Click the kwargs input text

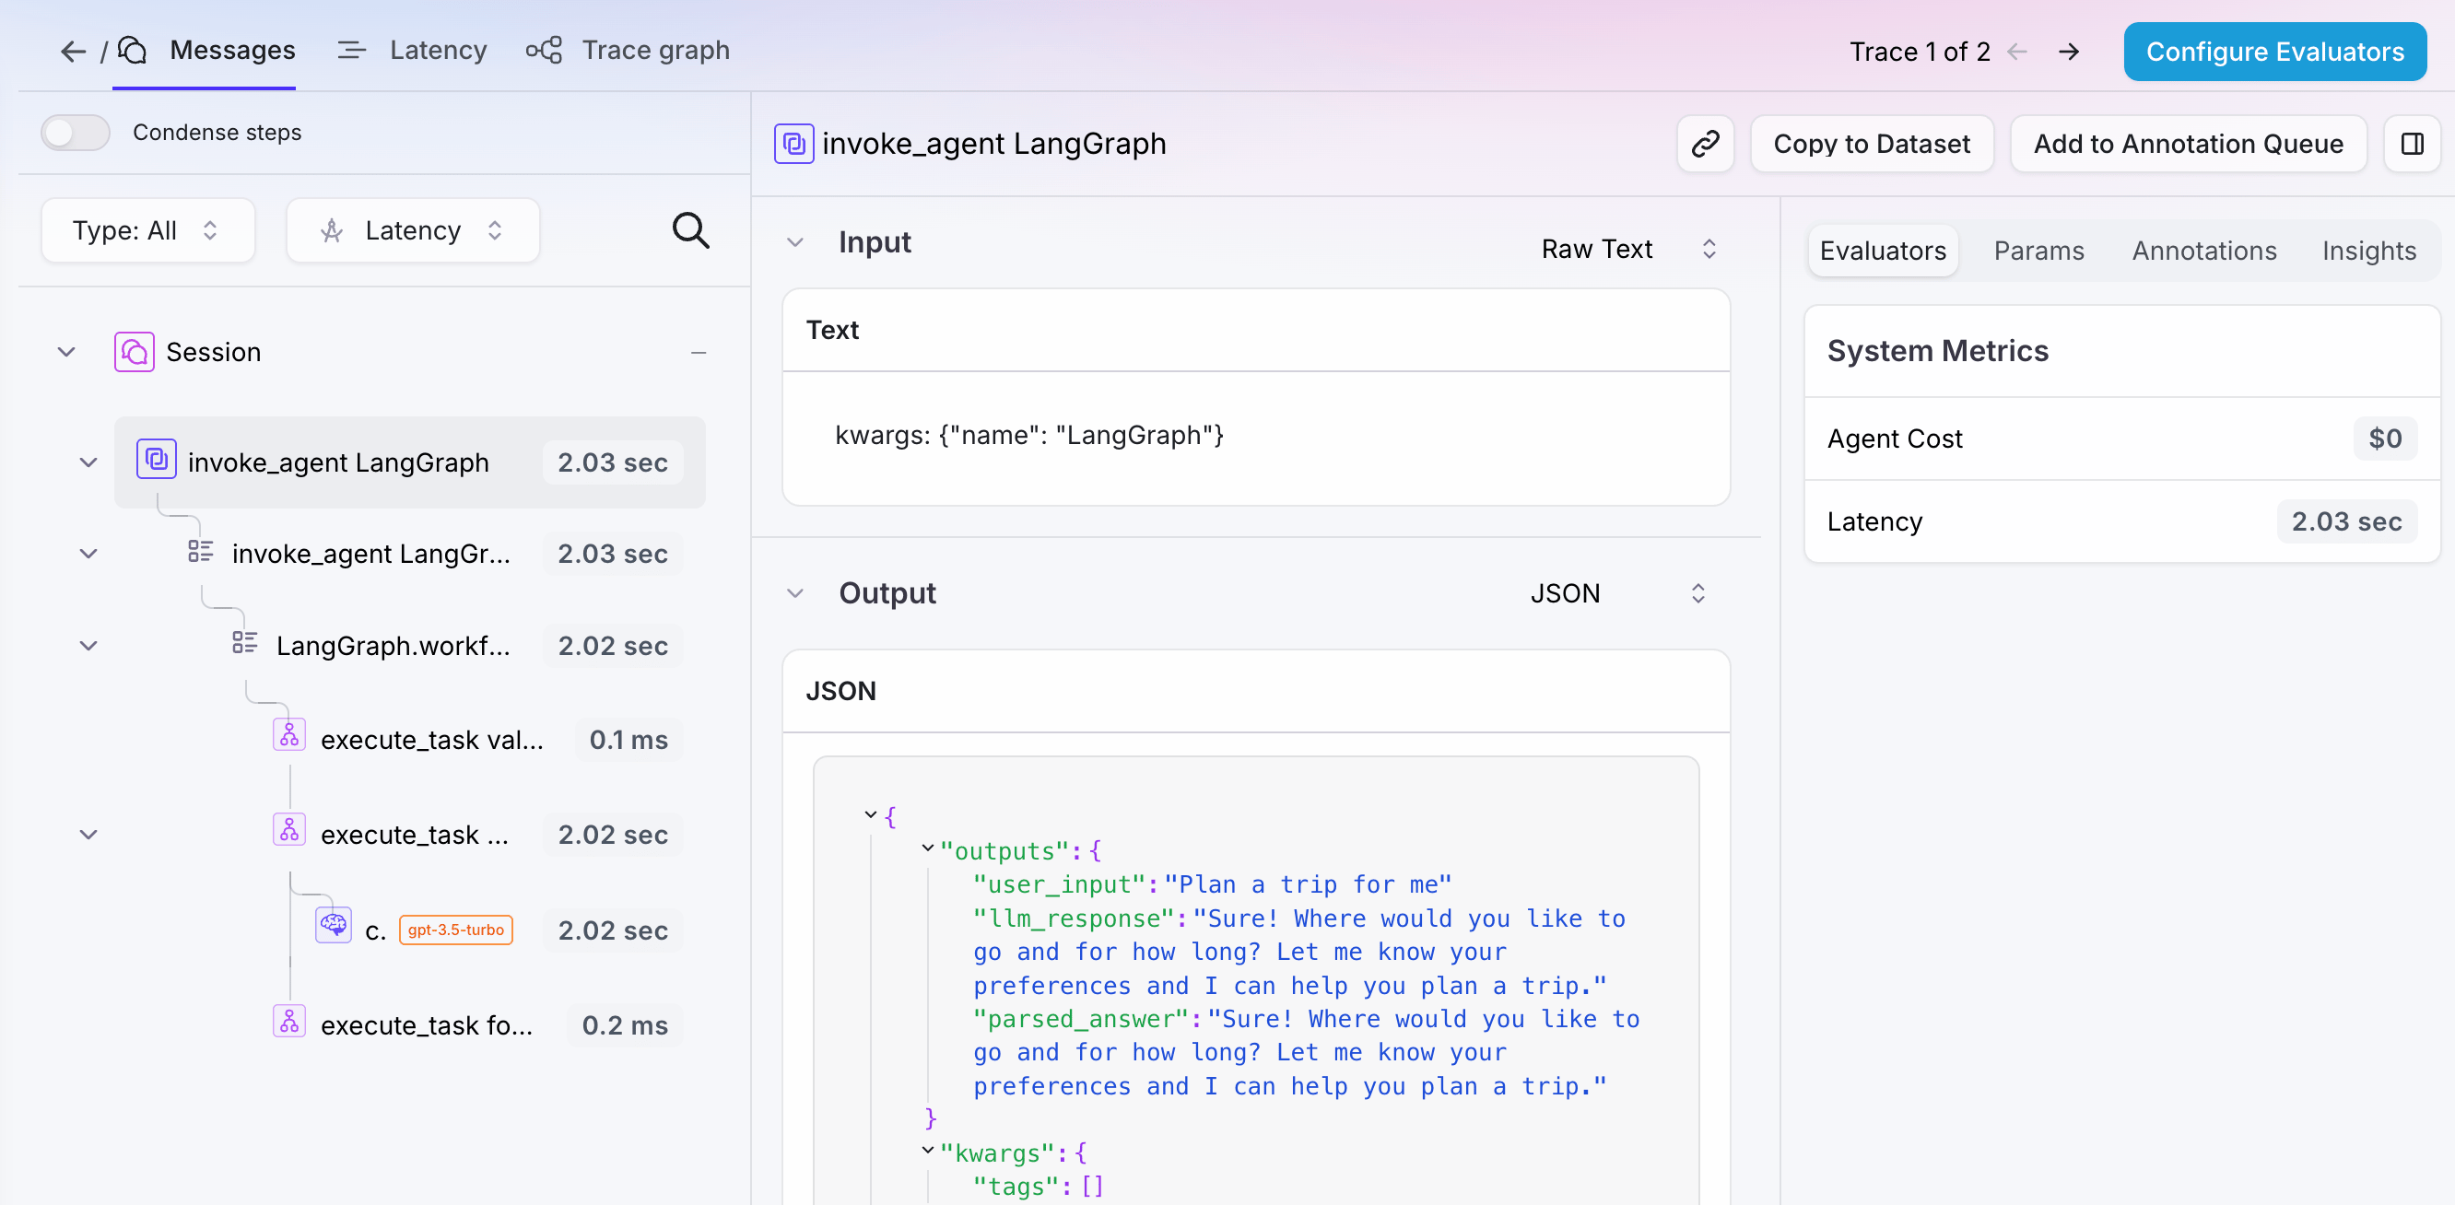[1029, 436]
